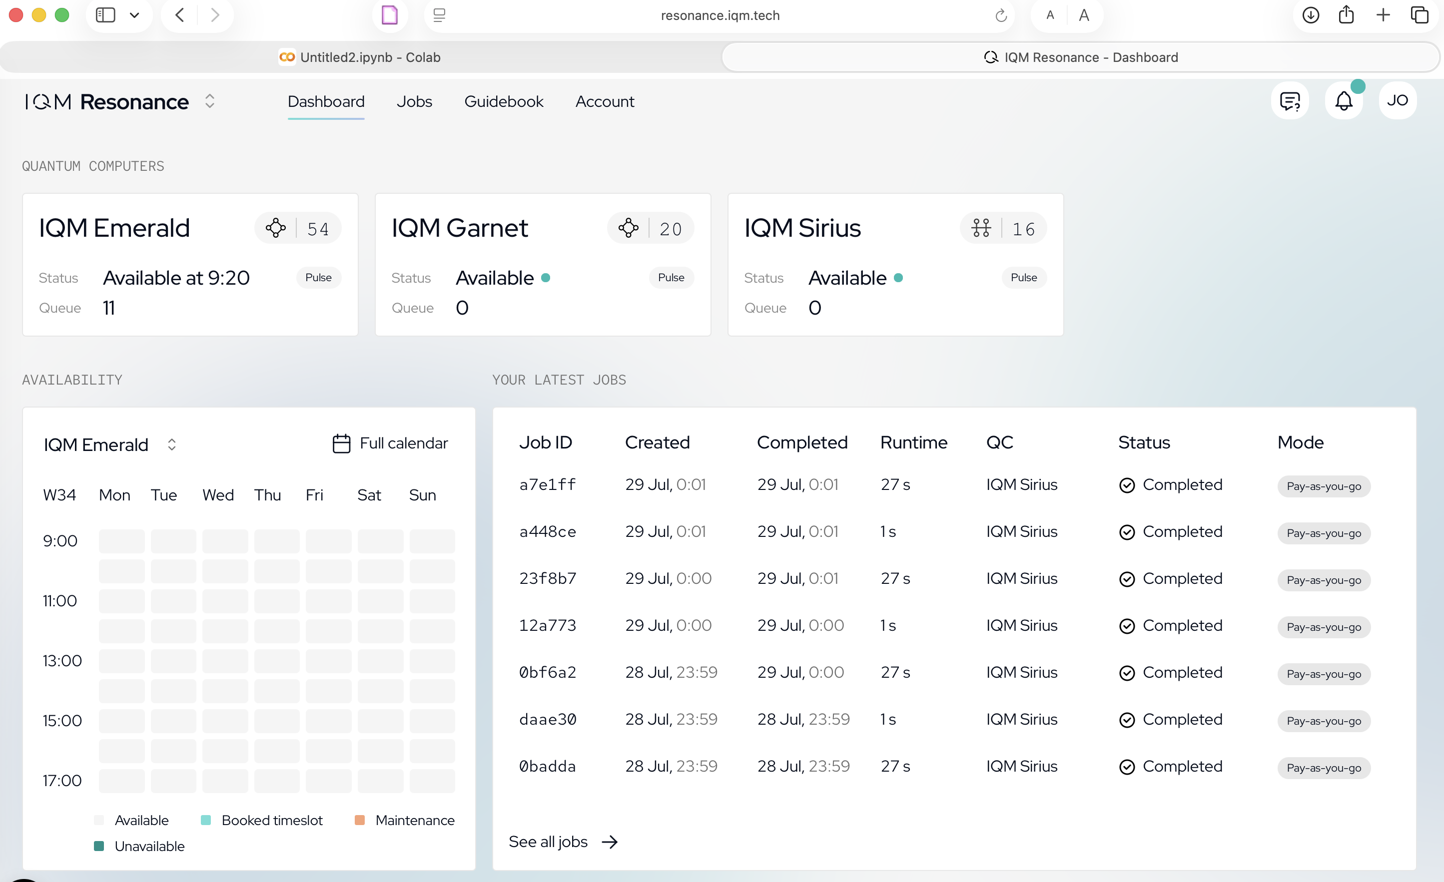
Task: Click the Pulse badge on IQM Garnet
Action: [x=671, y=278]
